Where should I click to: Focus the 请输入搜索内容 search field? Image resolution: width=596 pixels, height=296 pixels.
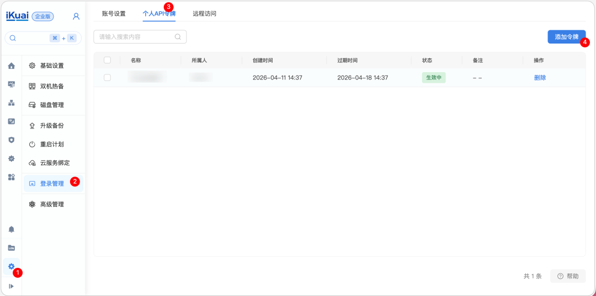pos(140,37)
